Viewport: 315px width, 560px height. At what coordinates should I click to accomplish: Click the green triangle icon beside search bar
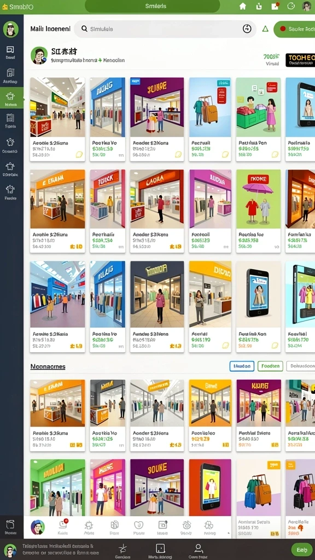pos(265,29)
